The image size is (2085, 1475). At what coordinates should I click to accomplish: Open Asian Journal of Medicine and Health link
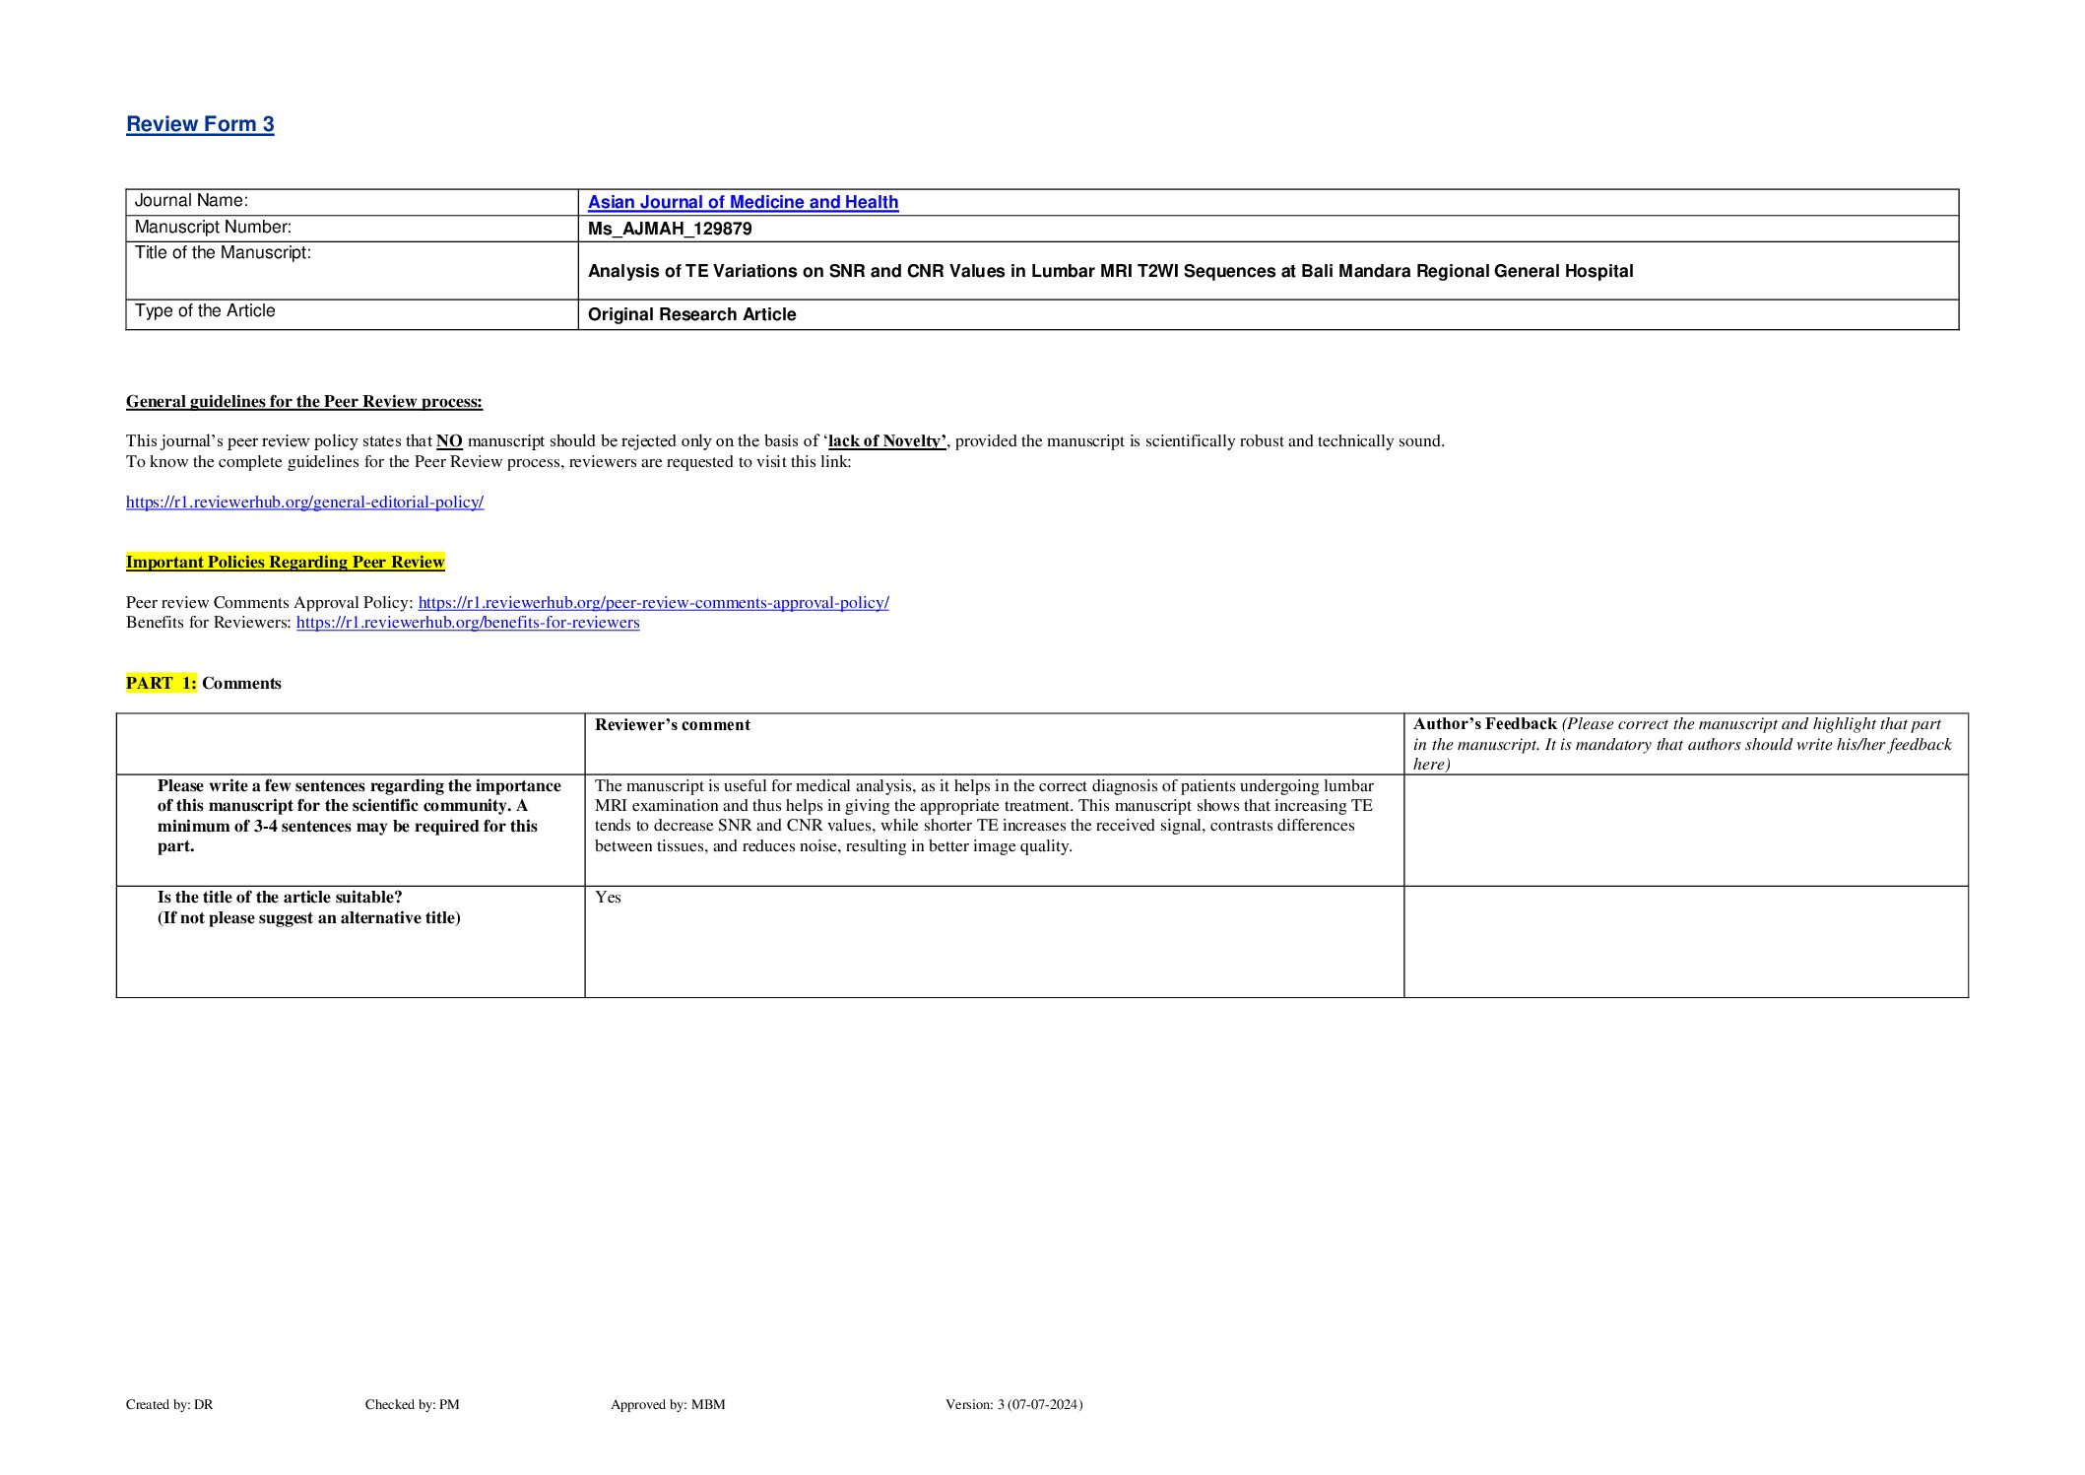(x=743, y=202)
